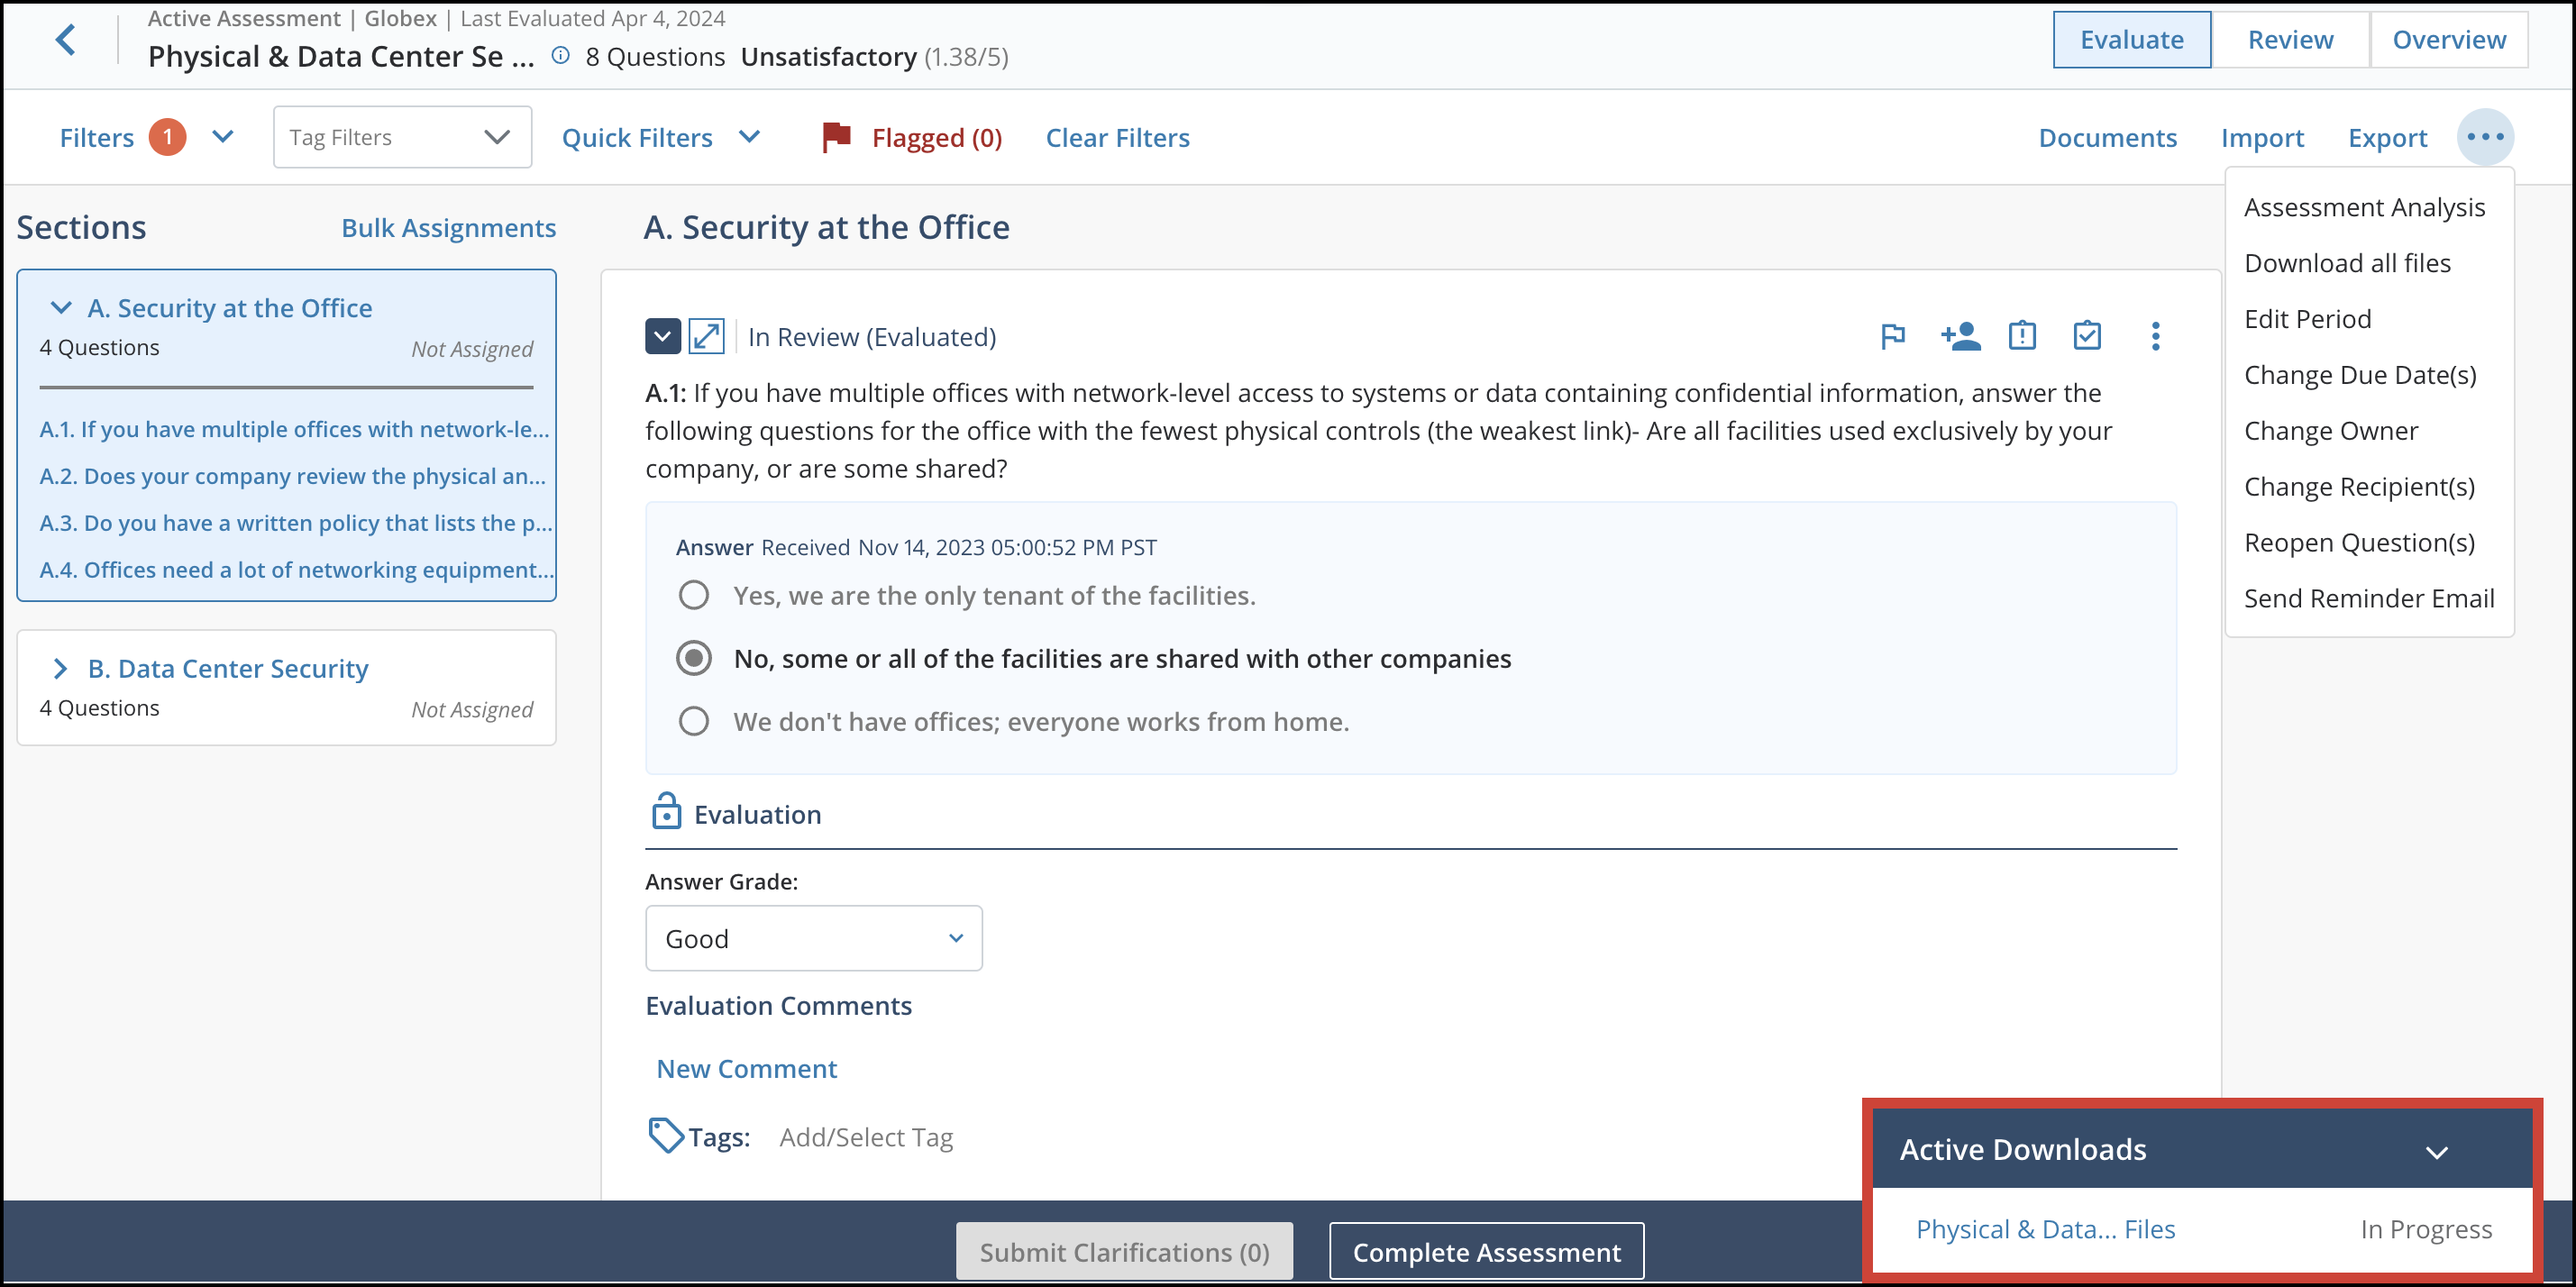The width and height of the screenshot is (2576, 1287).
Task: Click the Add/Select Tag field
Action: point(866,1137)
